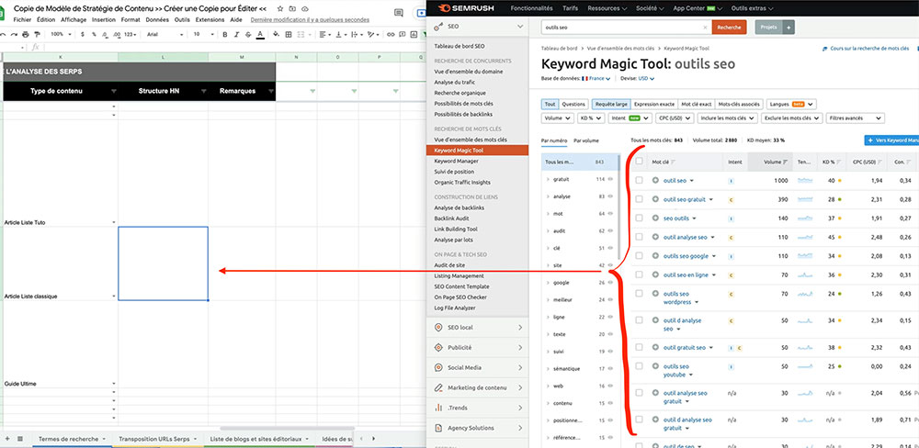Image resolution: width=919 pixels, height=448 pixels.
Task: Tick the checkbox for 'outils seo google'
Action: (x=639, y=256)
